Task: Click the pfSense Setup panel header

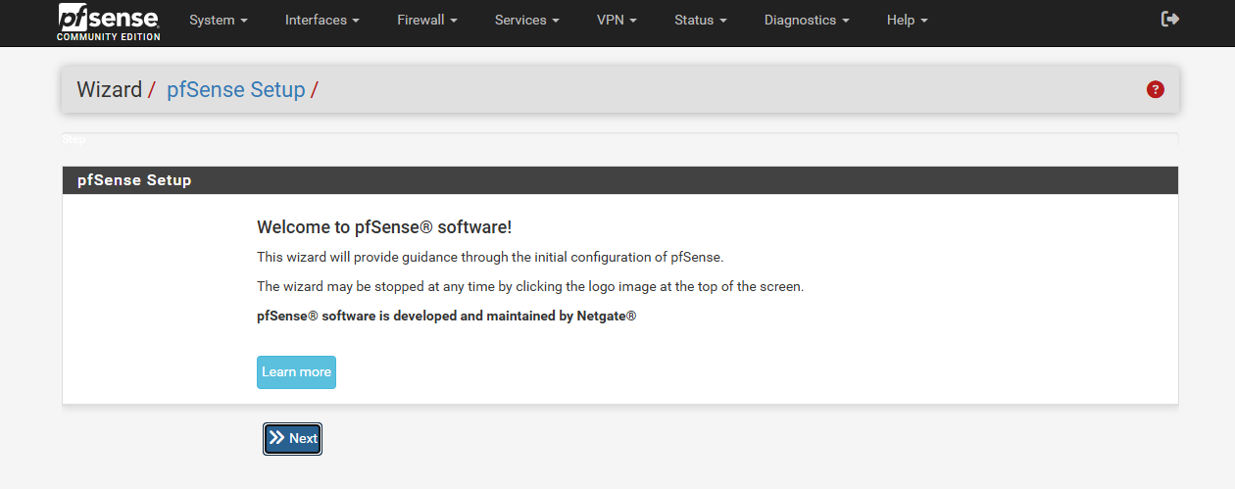Action: [x=620, y=180]
